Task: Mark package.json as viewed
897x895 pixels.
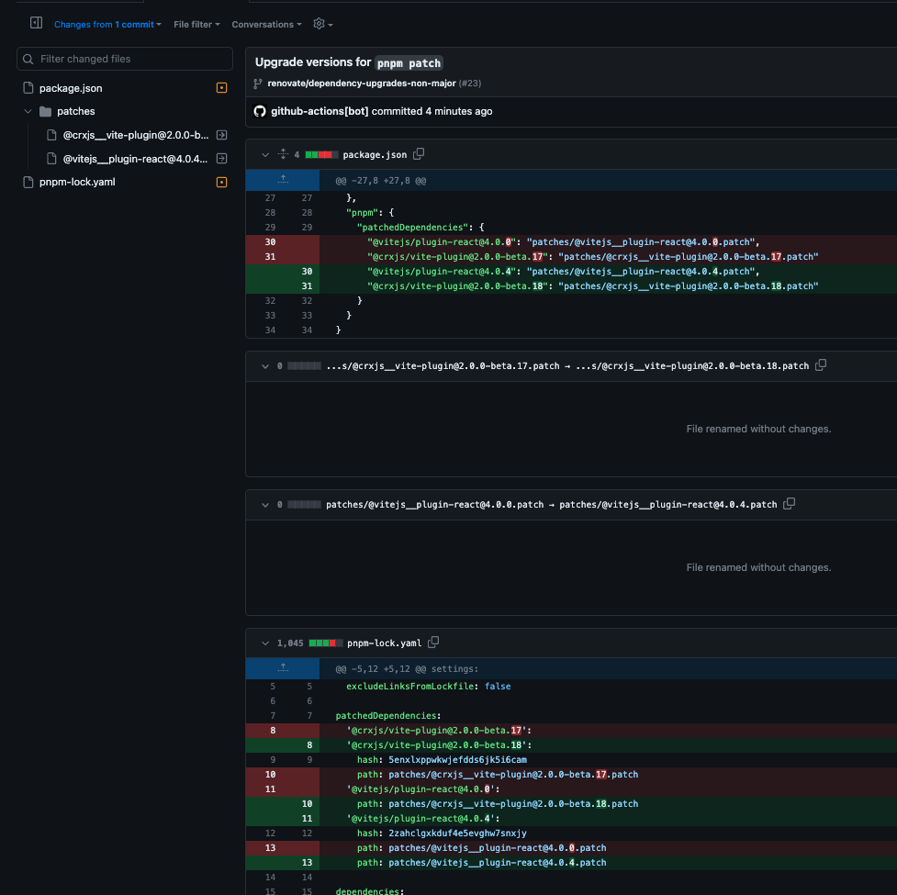Action: coord(221,87)
